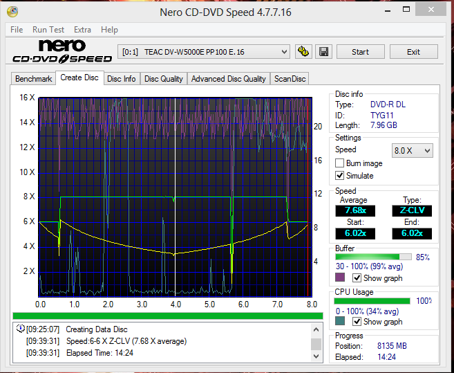Image resolution: width=454 pixels, height=373 pixels.
Task: Click the Buffer level progress bar
Action: click(x=373, y=257)
